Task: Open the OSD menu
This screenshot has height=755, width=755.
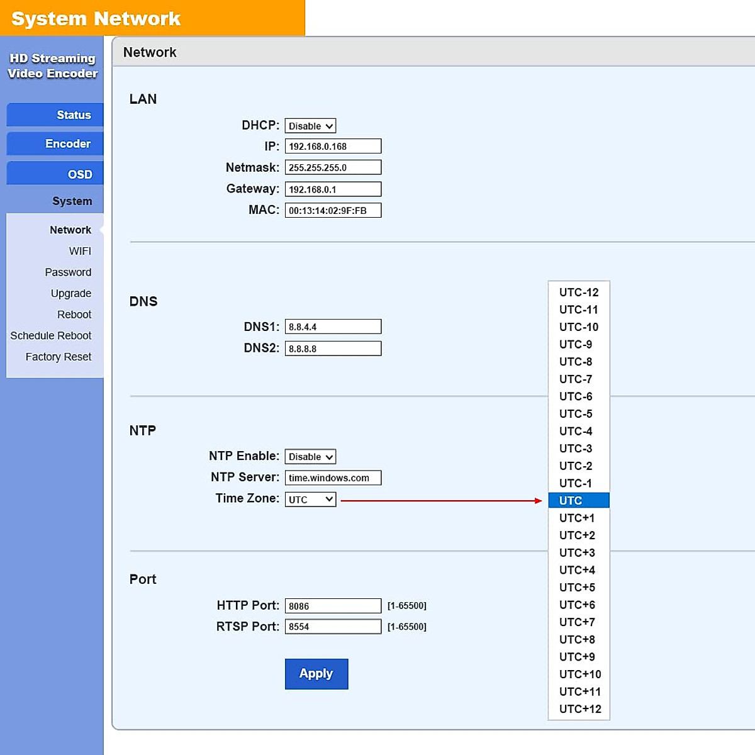Action: (x=55, y=174)
